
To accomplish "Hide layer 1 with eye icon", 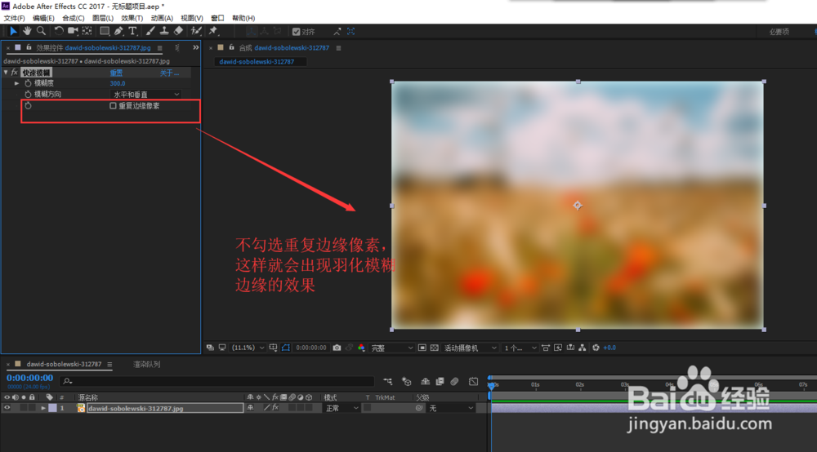I will (7, 408).
